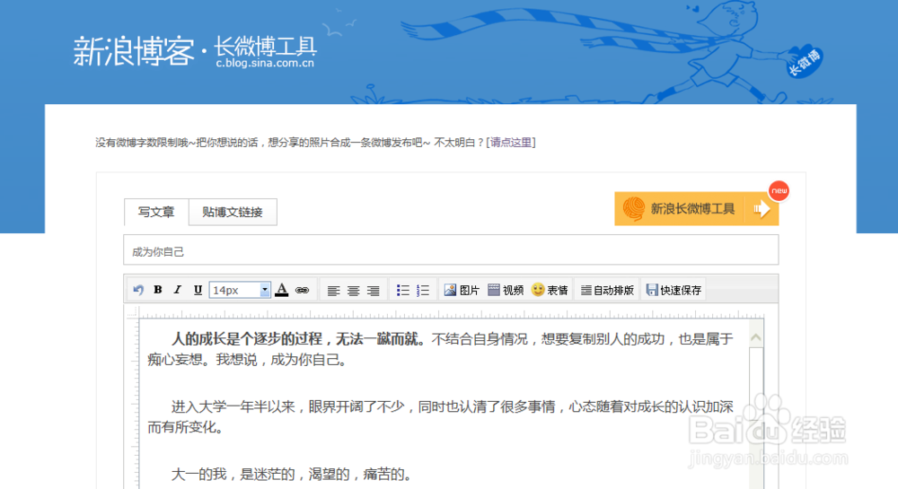Click the 长微博 heart badge in header
898x489 pixels.
click(x=805, y=61)
